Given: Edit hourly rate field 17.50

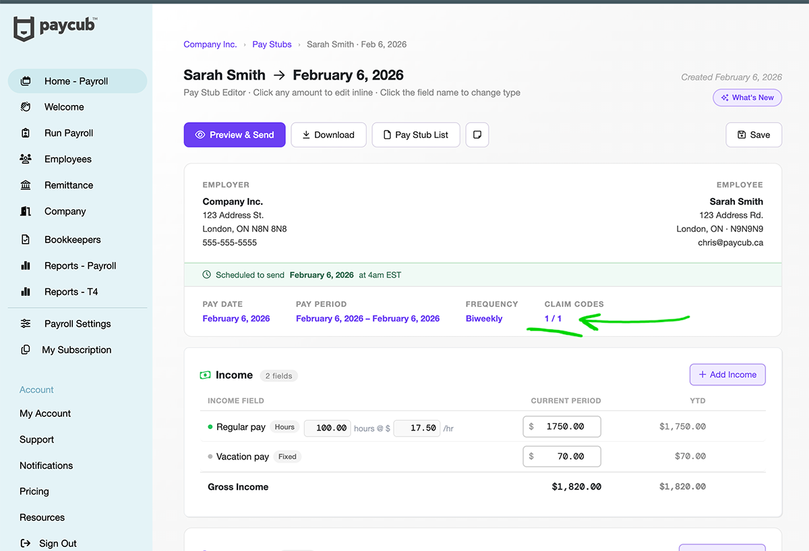Looking at the screenshot, I should tap(417, 428).
